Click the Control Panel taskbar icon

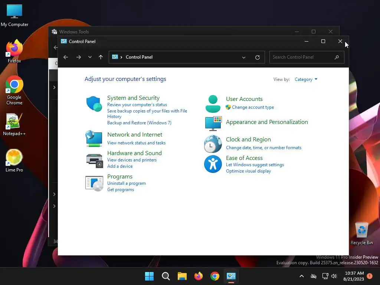tap(231, 276)
